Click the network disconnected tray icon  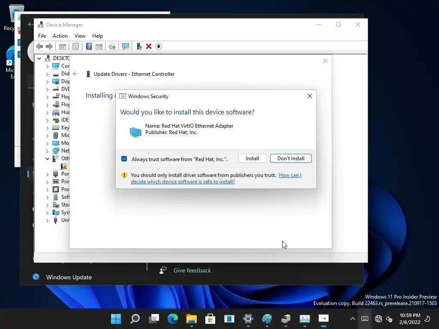[378, 319]
